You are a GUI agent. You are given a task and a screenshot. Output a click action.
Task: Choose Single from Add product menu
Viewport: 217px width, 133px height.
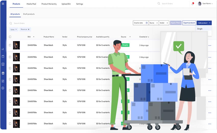click(200, 29)
